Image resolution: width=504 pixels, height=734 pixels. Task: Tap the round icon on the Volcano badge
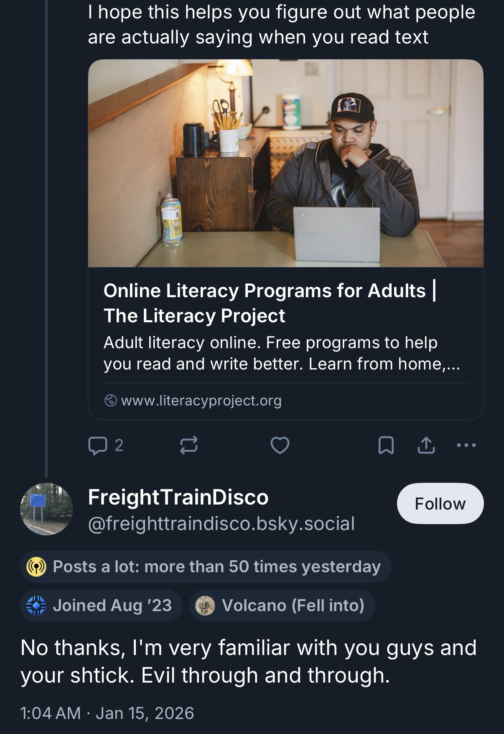tap(205, 605)
